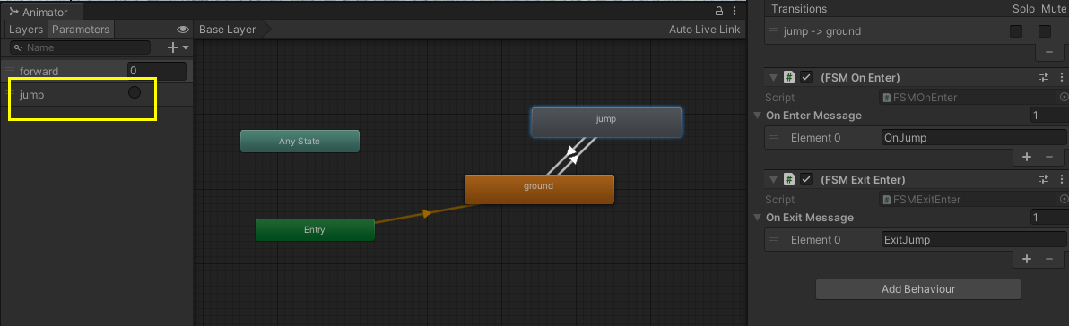Add element to On Enter Message list
The height and width of the screenshot is (326, 1069).
pyautogui.click(x=1027, y=158)
